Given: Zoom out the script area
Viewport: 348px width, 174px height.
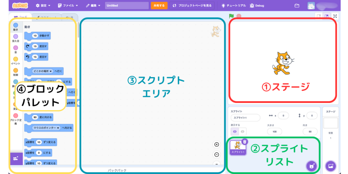Looking at the screenshot, I should tap(216, 155).
